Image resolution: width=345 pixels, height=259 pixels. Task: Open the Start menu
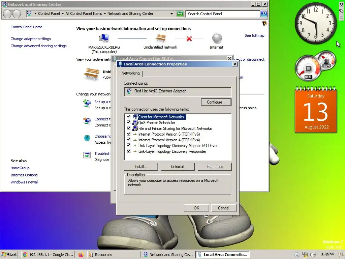[x=9, y=255]
